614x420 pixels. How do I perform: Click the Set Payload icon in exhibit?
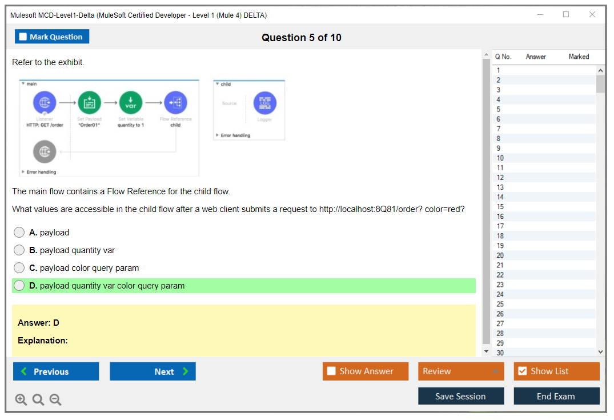click(89, 103)
